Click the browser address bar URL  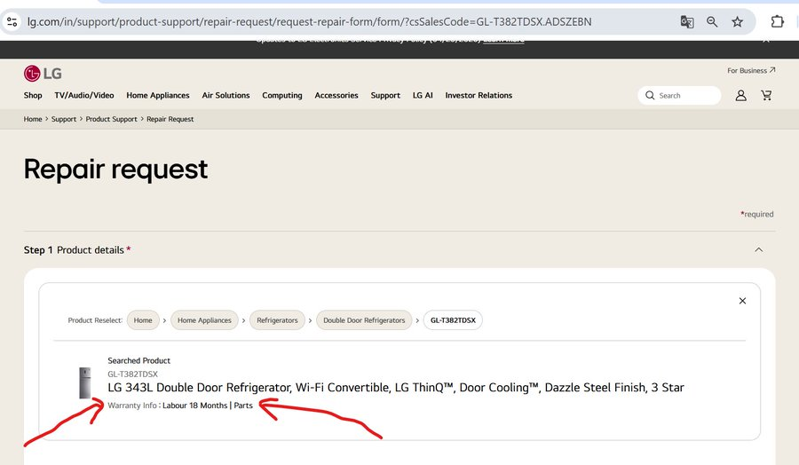[309, 22]
